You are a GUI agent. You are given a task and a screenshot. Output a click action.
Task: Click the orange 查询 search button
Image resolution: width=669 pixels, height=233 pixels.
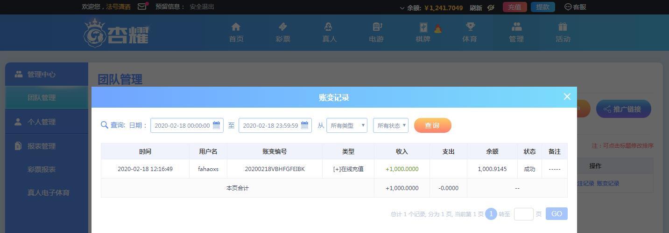[433, 125]
